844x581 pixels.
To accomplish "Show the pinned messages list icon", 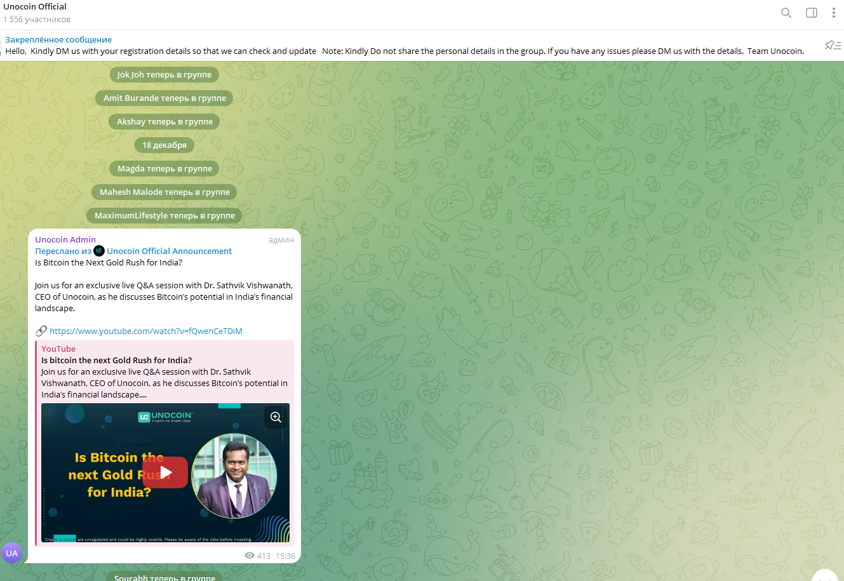I will [833, 45].
